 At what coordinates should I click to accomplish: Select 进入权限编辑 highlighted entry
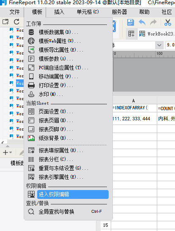[73, 194]
